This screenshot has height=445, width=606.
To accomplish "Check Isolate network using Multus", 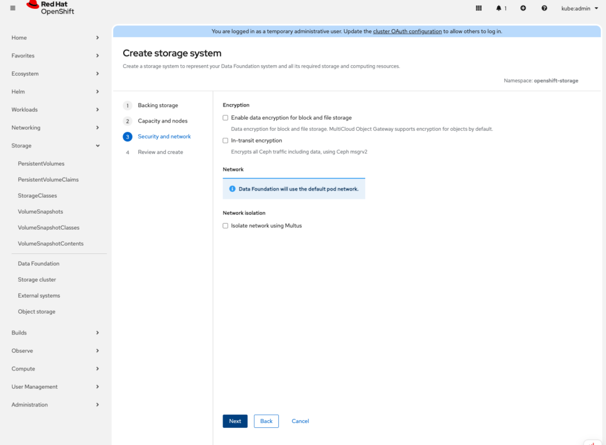I will [225, 225].
